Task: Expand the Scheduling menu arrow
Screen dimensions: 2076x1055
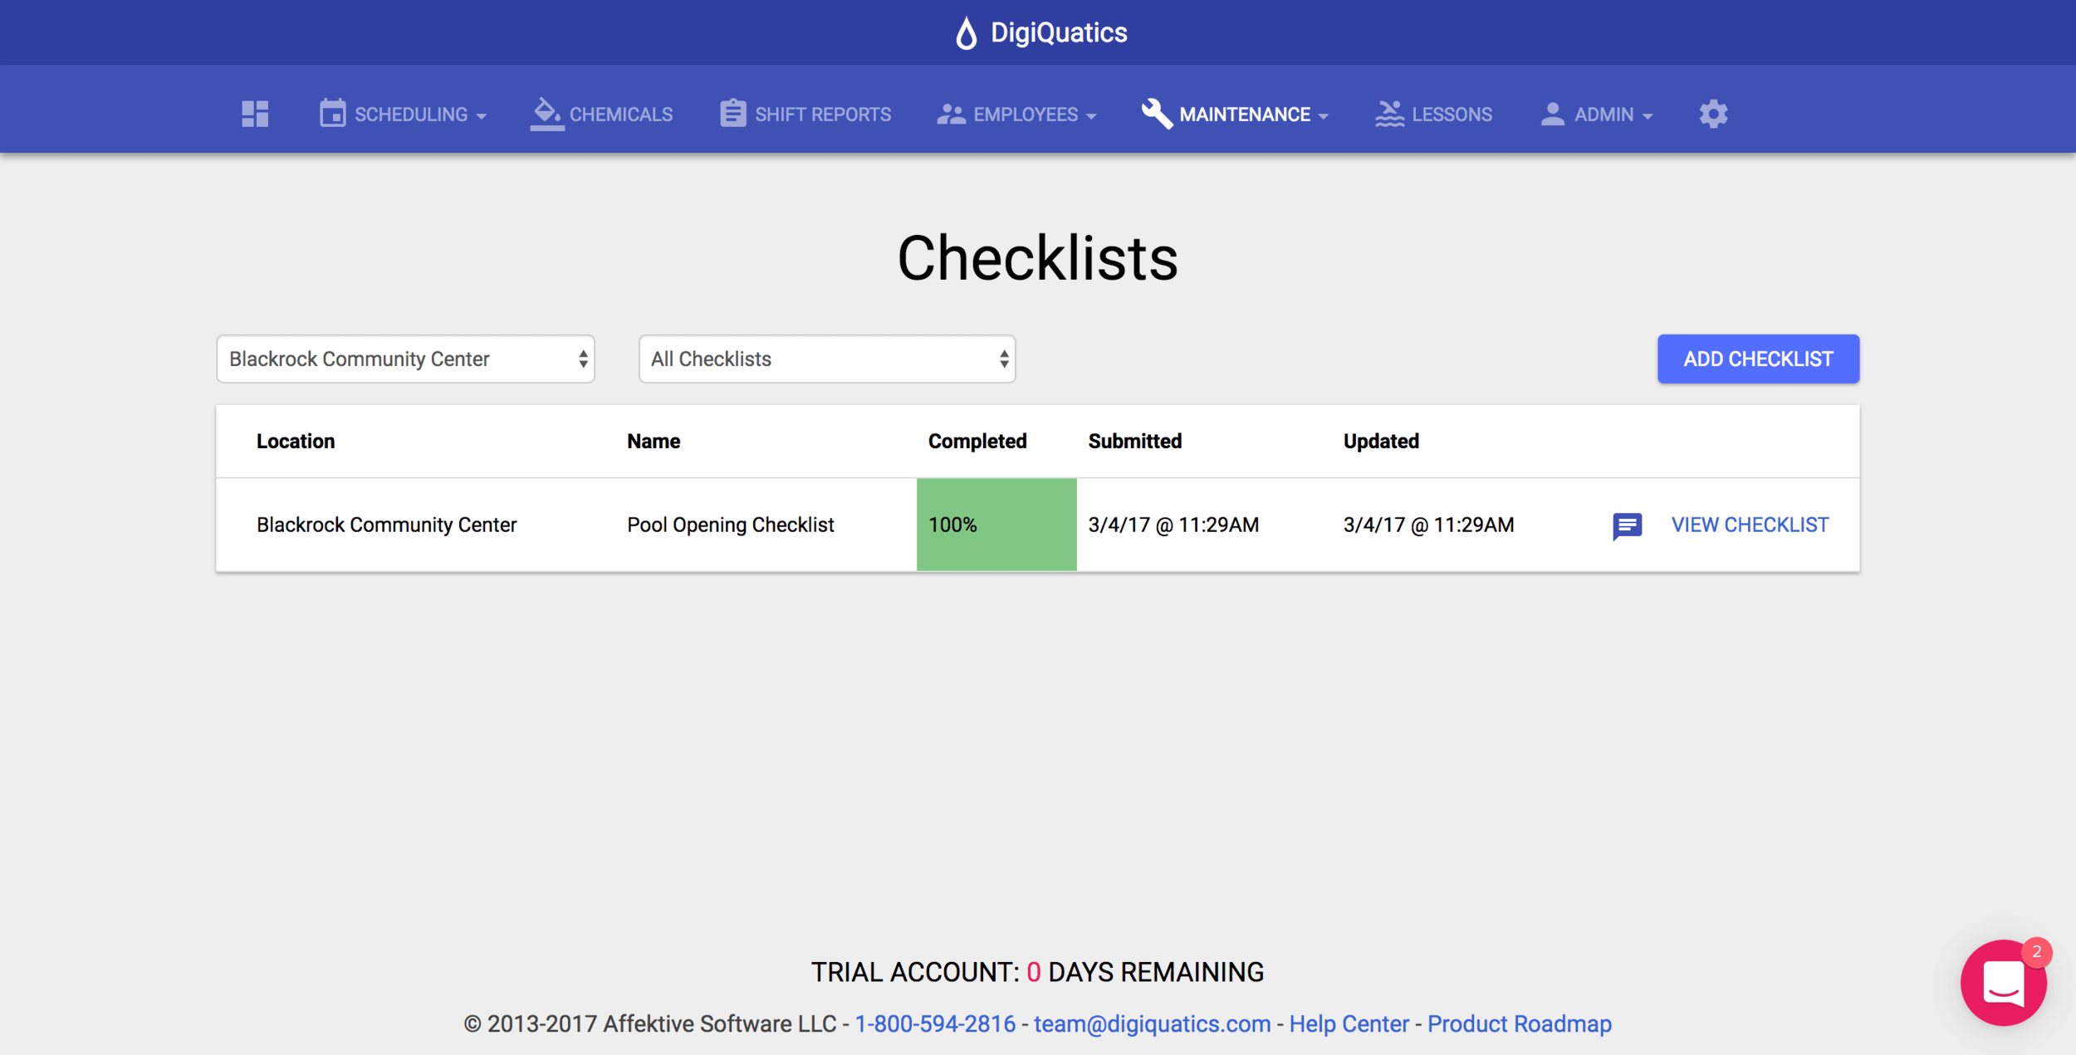Action: [482, 116]
